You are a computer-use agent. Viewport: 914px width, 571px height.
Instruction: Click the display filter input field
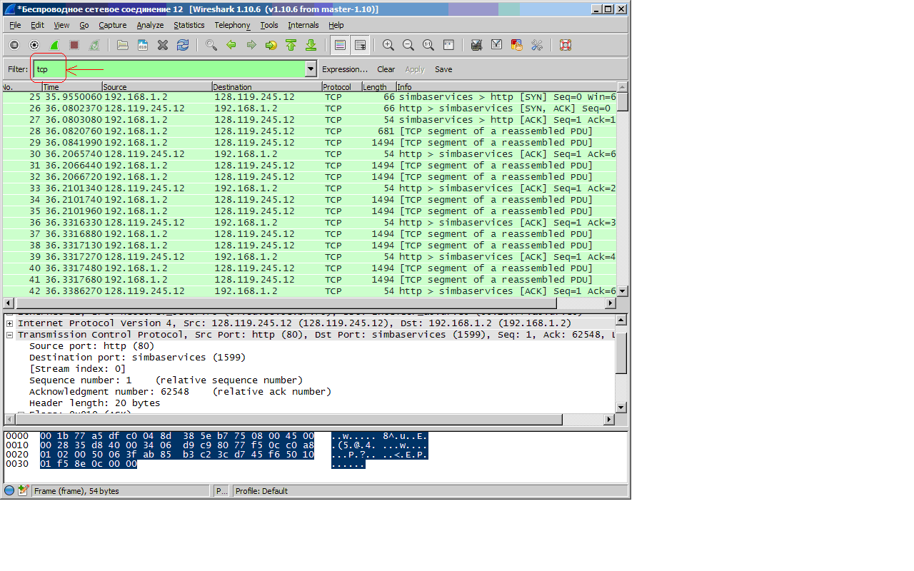point(169,69)
